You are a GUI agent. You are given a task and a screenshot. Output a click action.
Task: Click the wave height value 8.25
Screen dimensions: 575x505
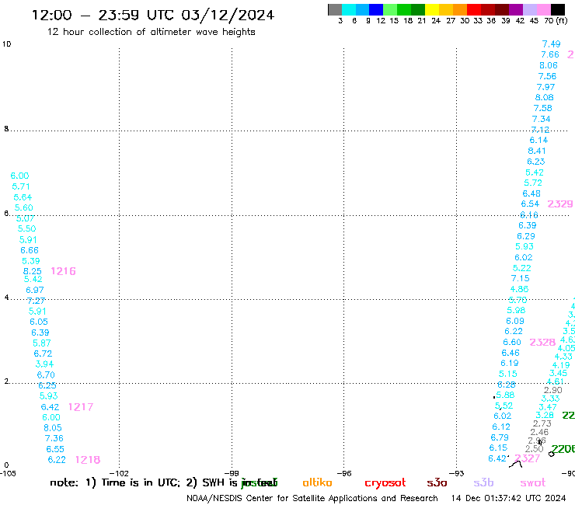pyautogui.click(x=33, y=271)
